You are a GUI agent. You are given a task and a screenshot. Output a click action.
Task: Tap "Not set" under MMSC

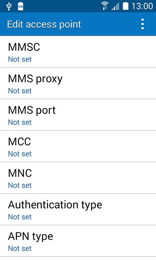(x=20, y=59)
